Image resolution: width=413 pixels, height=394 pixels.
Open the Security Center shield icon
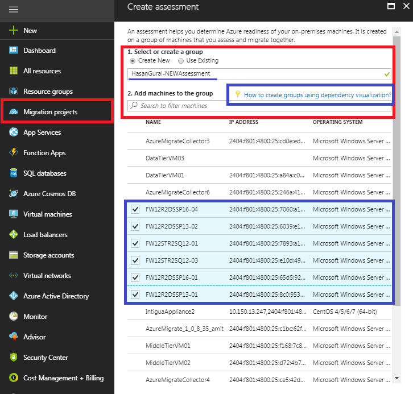point(14,357)
